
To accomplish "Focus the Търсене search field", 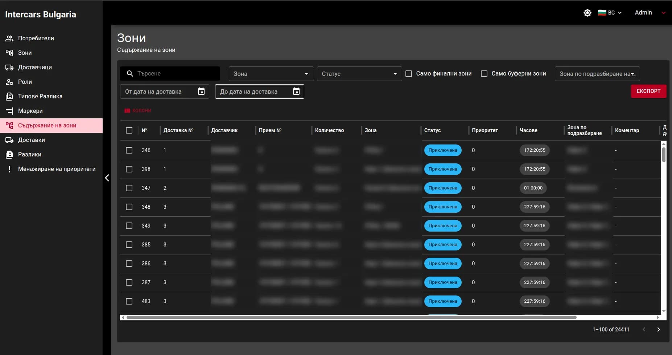I will (170, 74).
